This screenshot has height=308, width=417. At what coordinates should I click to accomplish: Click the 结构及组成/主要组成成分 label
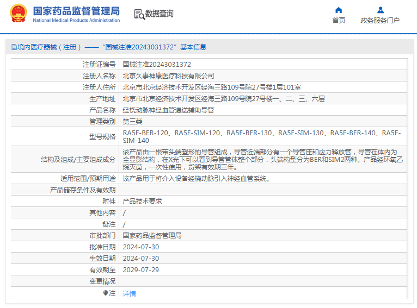[78, 160]
